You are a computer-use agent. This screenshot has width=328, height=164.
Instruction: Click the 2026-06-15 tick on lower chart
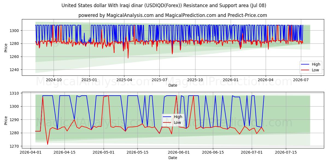point(213,153)
